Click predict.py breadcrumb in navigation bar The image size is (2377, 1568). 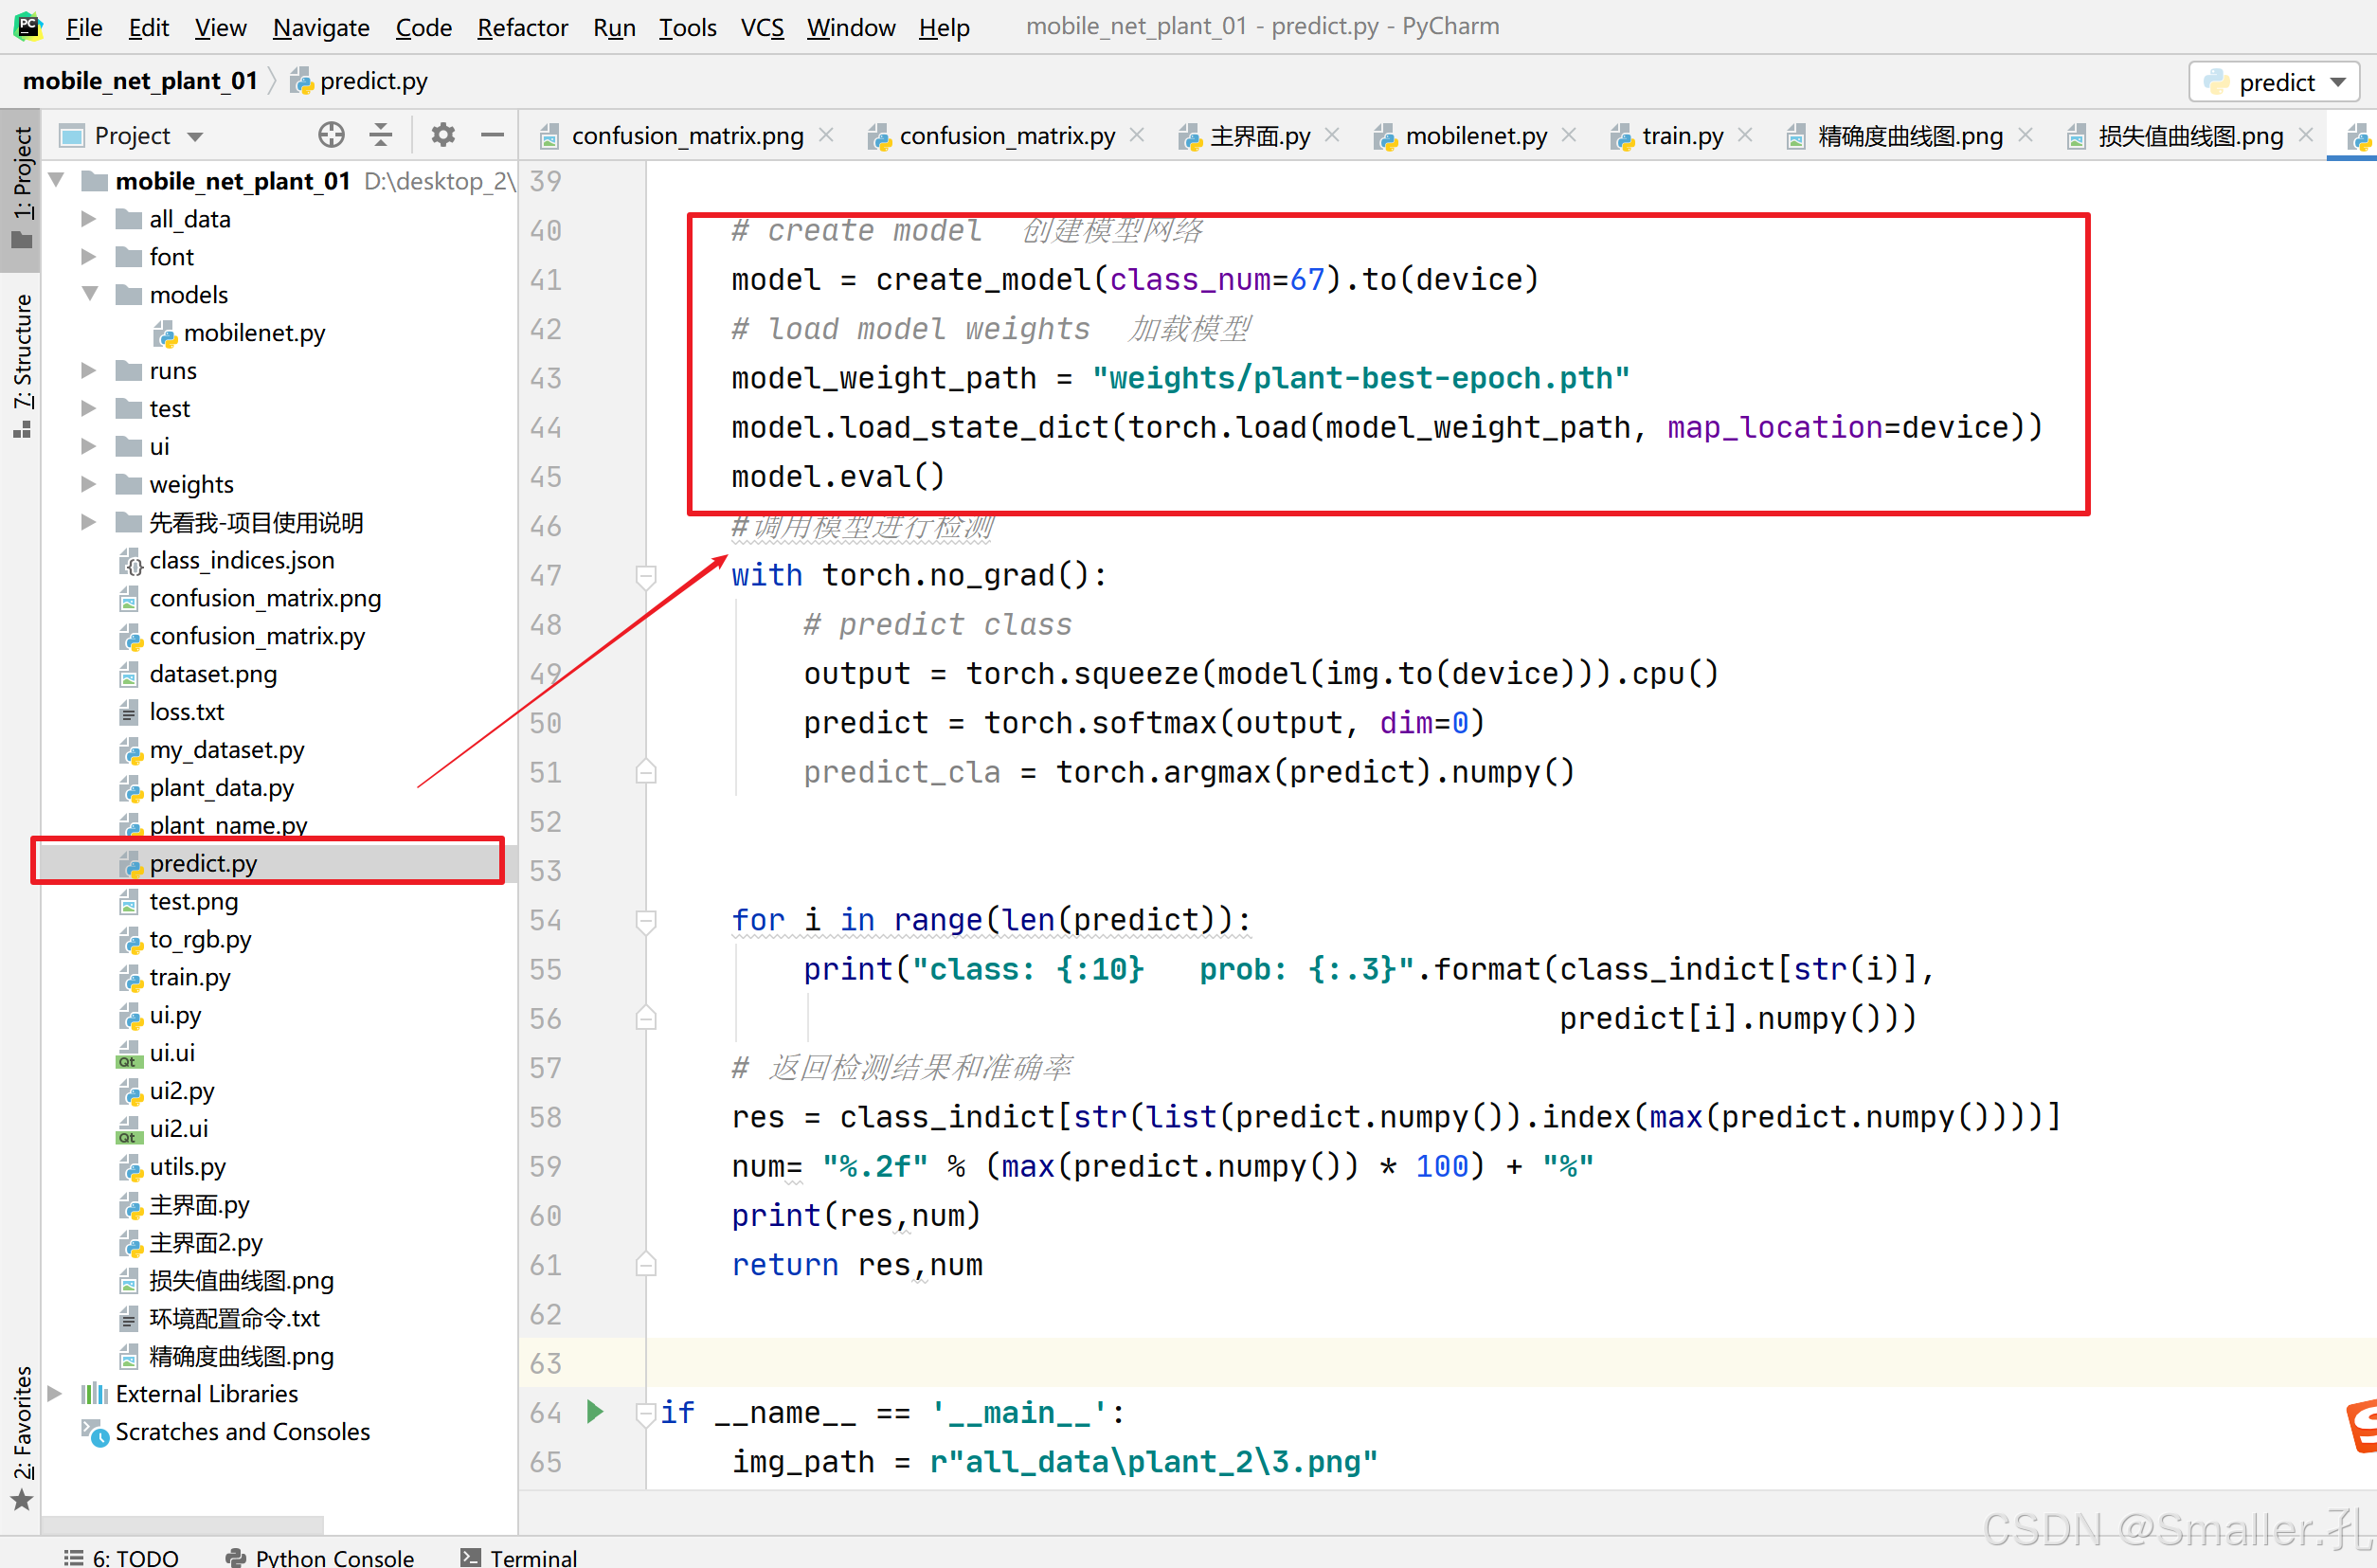[x=359, y=81]
